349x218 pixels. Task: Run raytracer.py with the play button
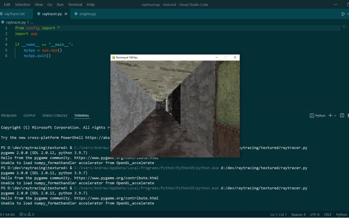point(343,14)
